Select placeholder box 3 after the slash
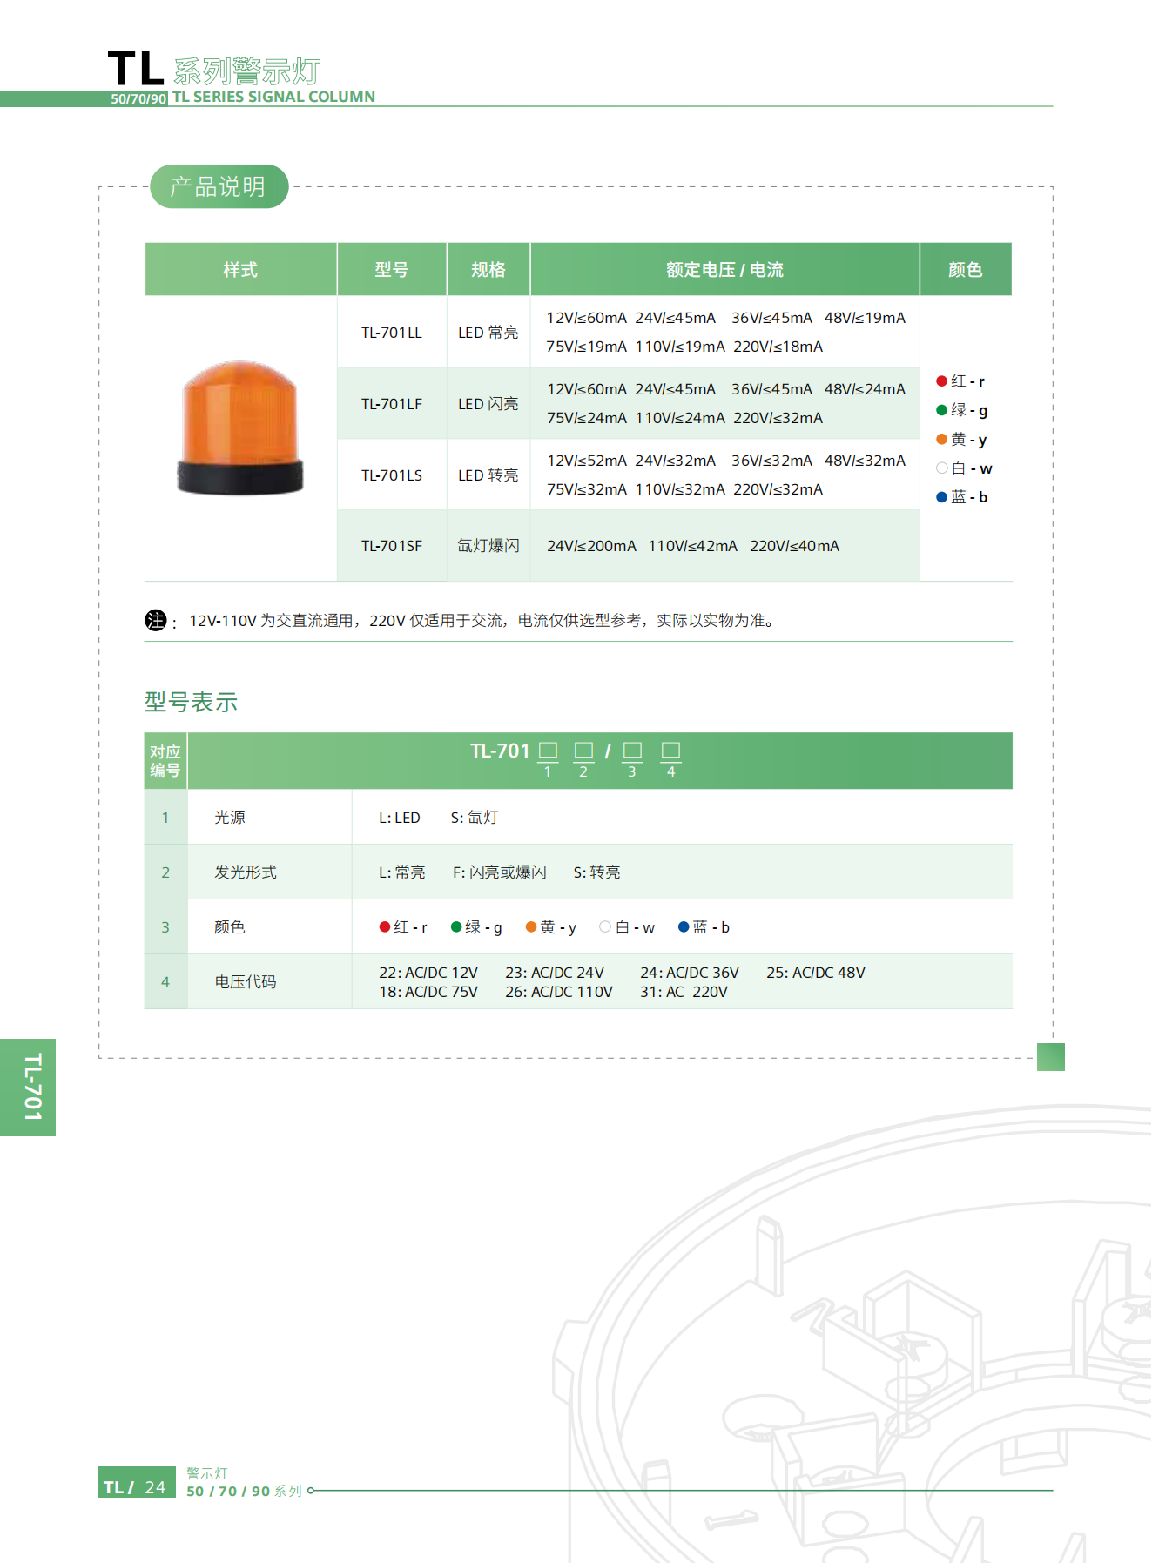The image size is (1152, 1563). [632, 751]
